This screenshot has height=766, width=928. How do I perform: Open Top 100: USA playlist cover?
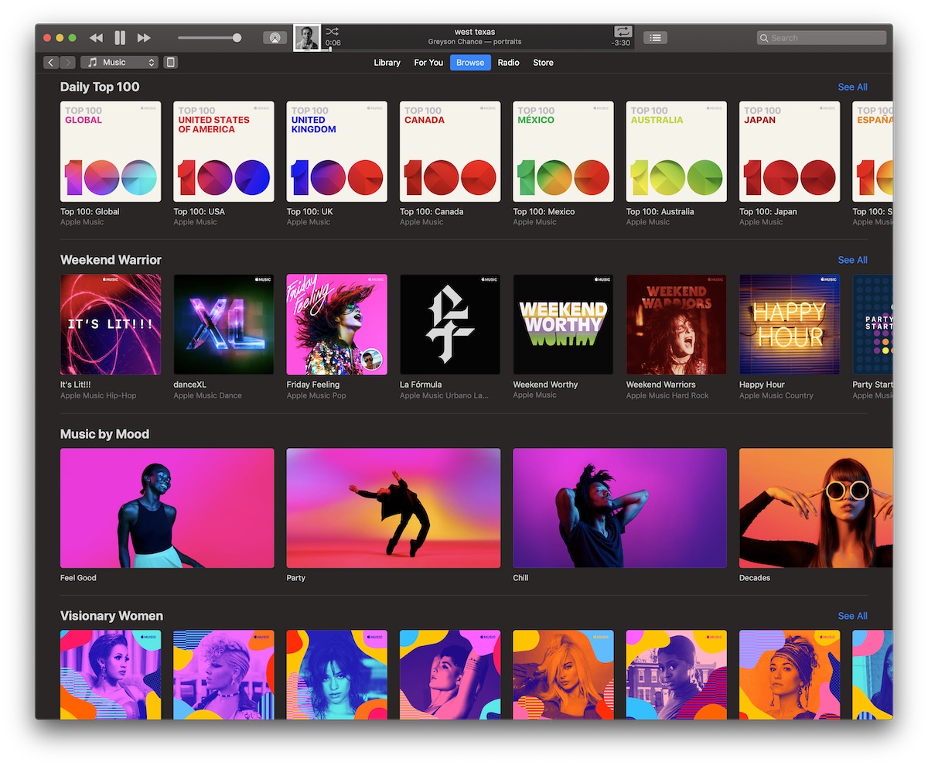(x=223, y=151)
